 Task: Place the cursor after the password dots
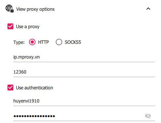(56, 116)
